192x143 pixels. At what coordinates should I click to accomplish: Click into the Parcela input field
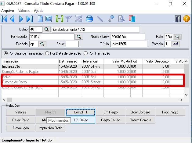(x=168, y=44)
